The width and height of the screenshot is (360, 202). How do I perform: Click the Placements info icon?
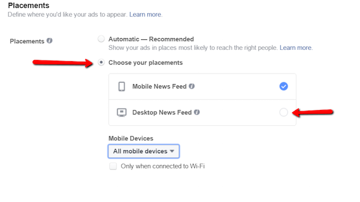(x=49, y=41)
